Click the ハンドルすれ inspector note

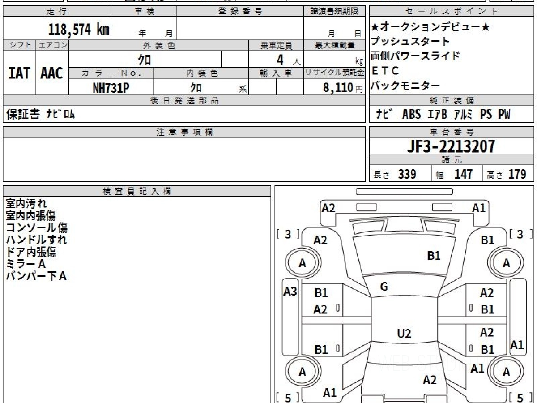(x=36, y=240)
